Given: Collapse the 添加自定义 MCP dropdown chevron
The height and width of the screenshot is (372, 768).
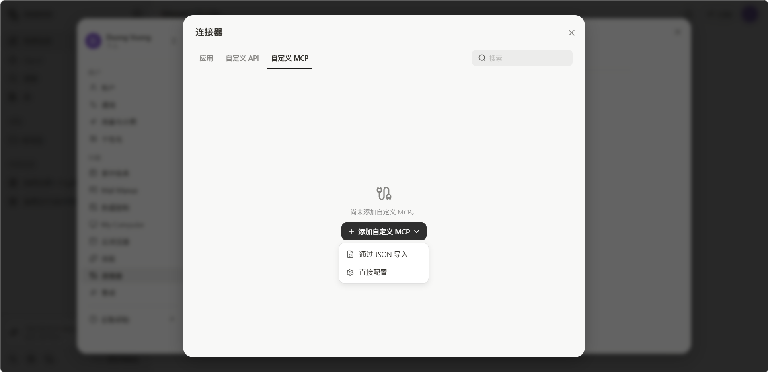Looking at the screenshot, I should [x=417, y=232].
